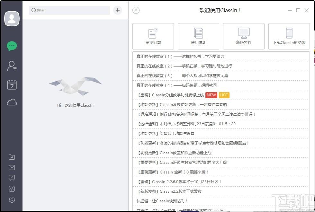Screen dimensions: 315x212
Task: Open 快捷键：让ClassIn快到起飞 article
Action: point(221,201)
